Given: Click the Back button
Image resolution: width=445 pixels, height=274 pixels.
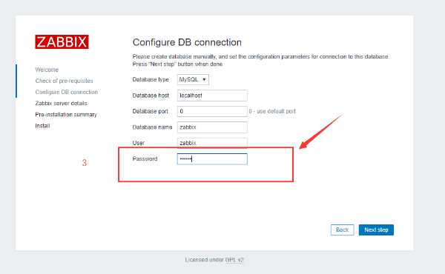Looking at the screenshot, I should [342, 230].
